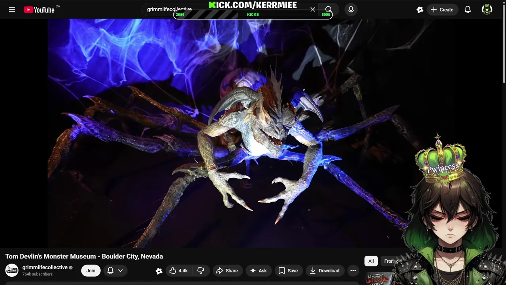
Task: Ask about this video
Action: coord(258,270)
